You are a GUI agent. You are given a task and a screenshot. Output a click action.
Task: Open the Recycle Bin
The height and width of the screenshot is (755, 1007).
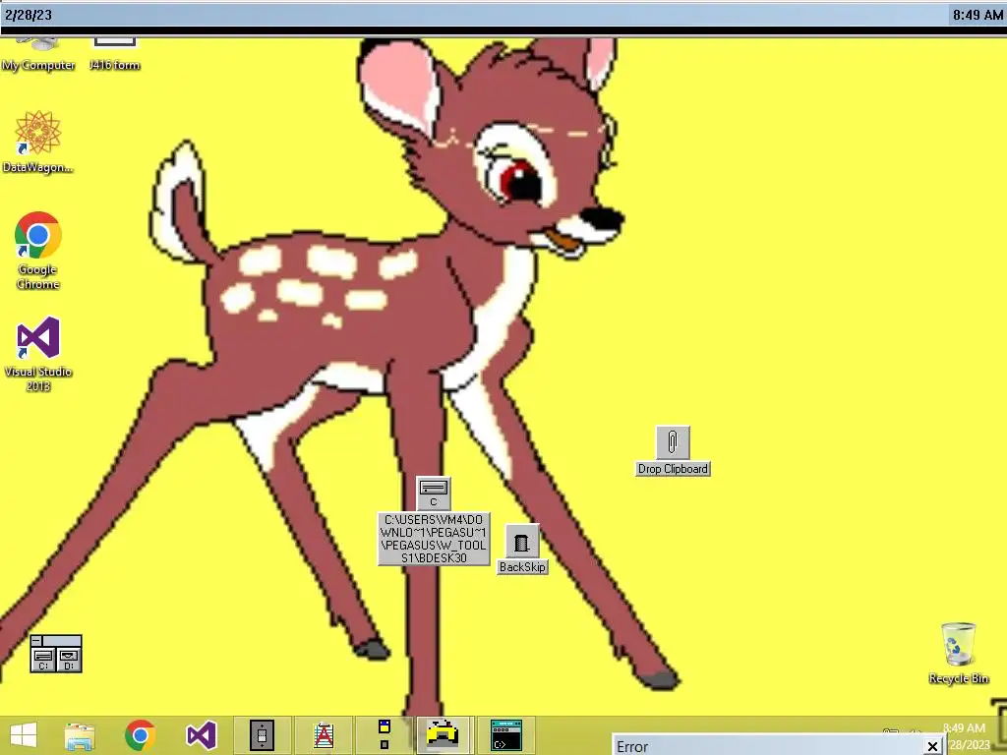tap(958, 653)
